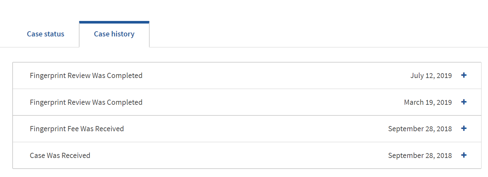Expand the March 19, 2019 entry plus icon
Image resolution: width=488 pixels, height=177 pixels.
click(x=464, y=102)
